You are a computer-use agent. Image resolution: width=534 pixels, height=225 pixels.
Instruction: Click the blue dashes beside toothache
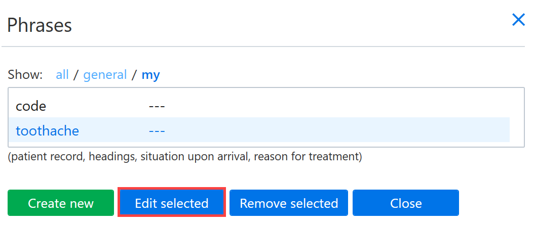[x=157, y=130]
